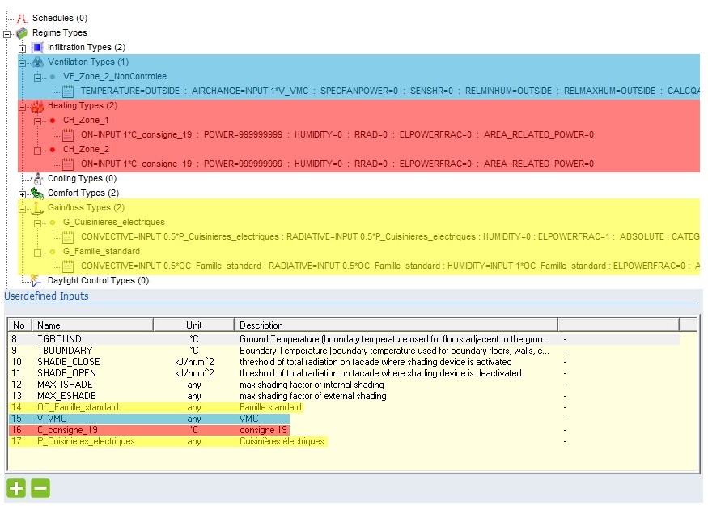Click the Description column header
Screen dimensions: 708x506
pyautogui.click(x=261, y=325)
